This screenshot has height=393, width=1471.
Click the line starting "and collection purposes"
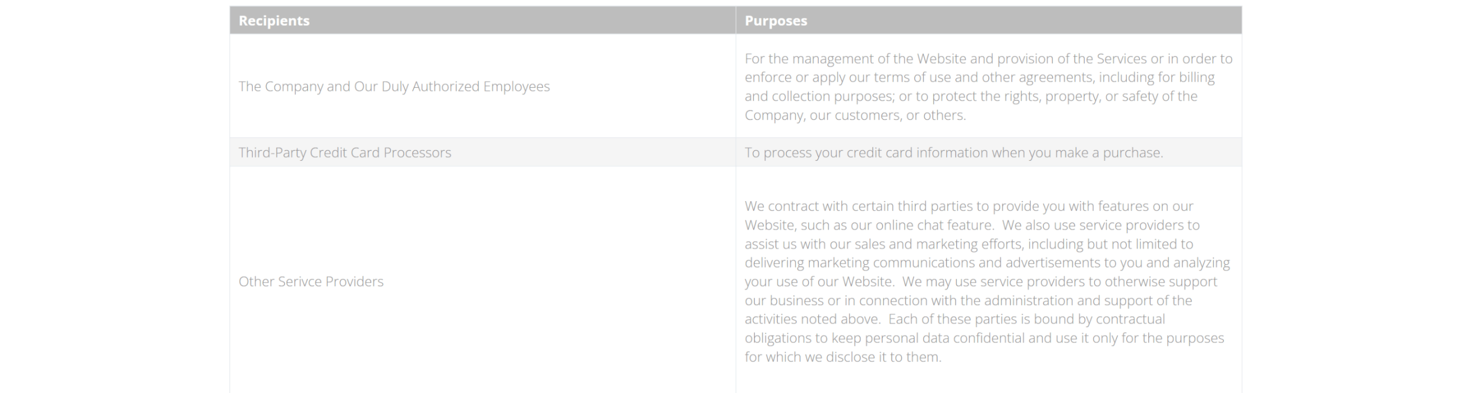(x=971, y=96)
